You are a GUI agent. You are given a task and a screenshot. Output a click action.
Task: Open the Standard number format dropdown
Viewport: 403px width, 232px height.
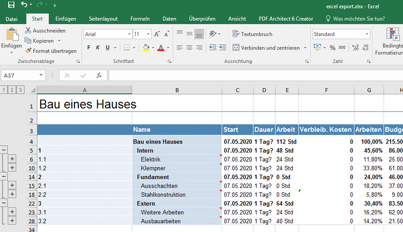(x=367, y=34)
